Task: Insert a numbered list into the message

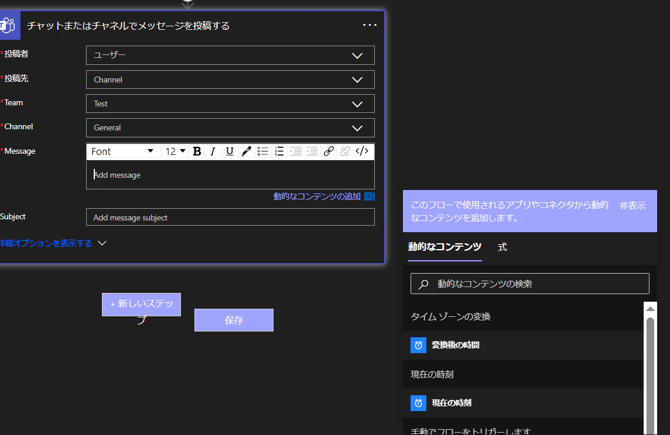Action: tap(279, 151)
